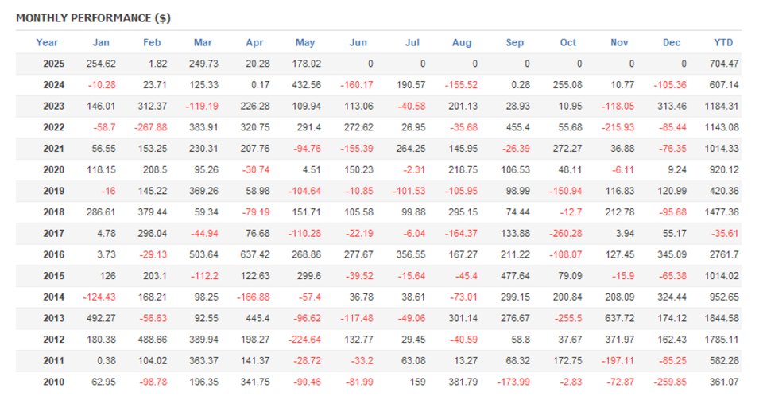Select the Dec column header
The height and width of the screenshot is (396, 763).
click(672, 43)
